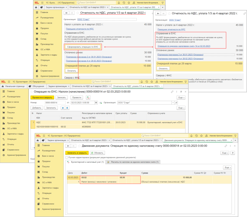This screenshot has width=247, height=217.
Task: Open Продажи section in the bottom window sidebar
Action: coord(46,161)
